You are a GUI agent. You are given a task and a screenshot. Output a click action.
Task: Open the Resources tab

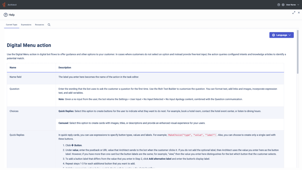tap(40, 25)
